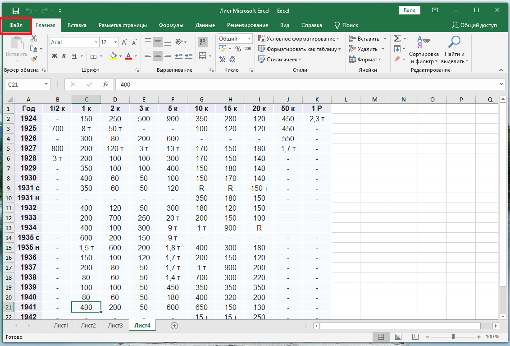
Task: Click the accounting number format icon
Action: (x=223, y=49)
